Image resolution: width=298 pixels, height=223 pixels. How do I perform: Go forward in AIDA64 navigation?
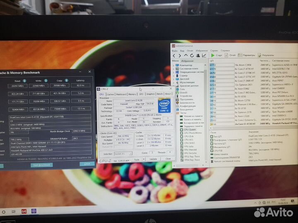[x=180, y=56]
